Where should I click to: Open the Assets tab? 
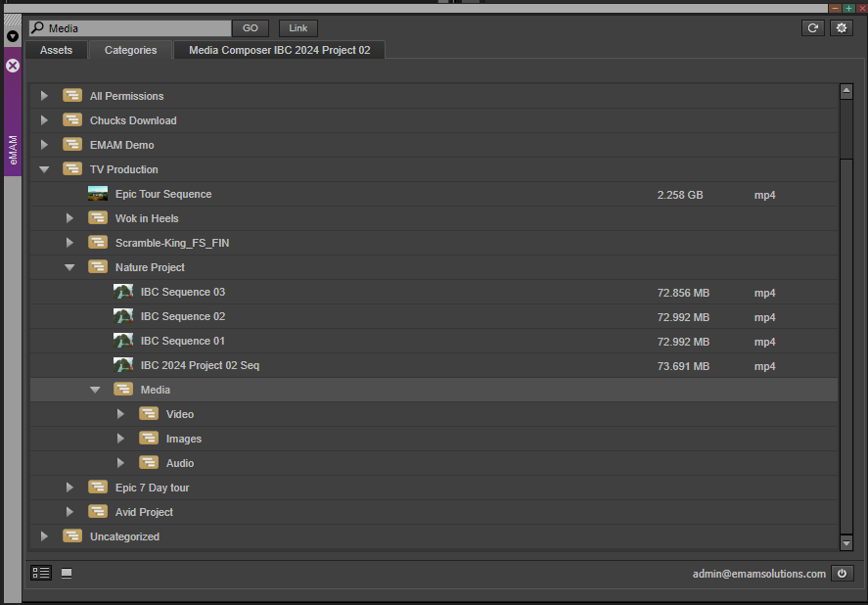click(x=56, y=50)
